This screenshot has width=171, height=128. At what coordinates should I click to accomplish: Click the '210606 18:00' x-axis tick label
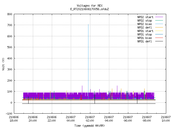14,119
